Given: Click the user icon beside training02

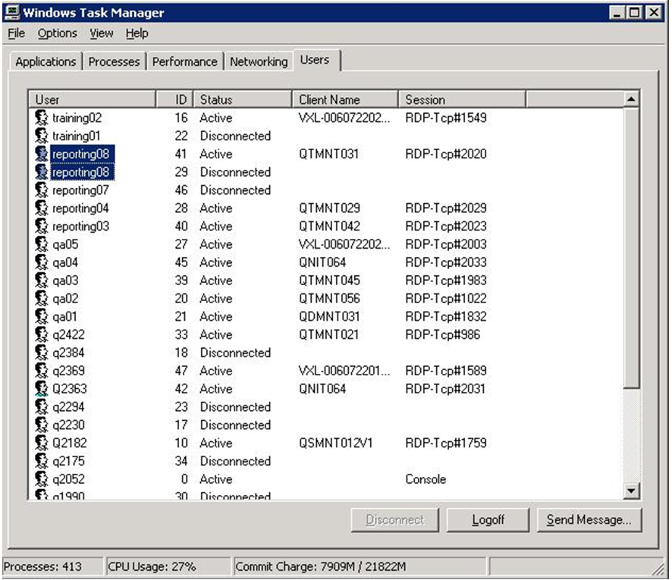Looking at the screenshot, I should 42,118.
